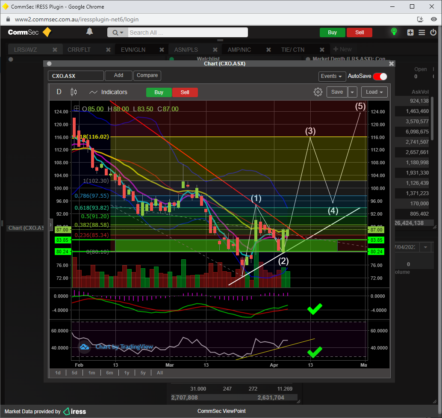Open the Indicators menu

click(x=109, y=92)
